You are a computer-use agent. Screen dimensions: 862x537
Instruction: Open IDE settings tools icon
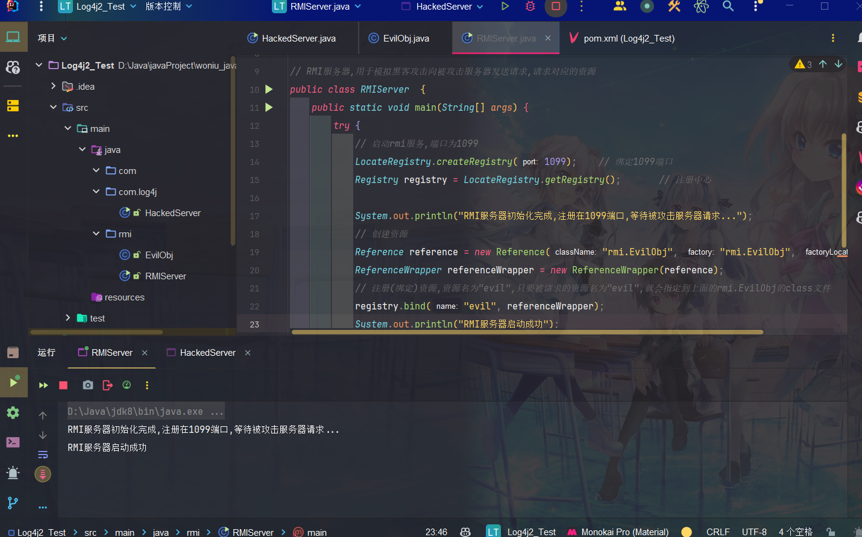[x=674, y=7]
